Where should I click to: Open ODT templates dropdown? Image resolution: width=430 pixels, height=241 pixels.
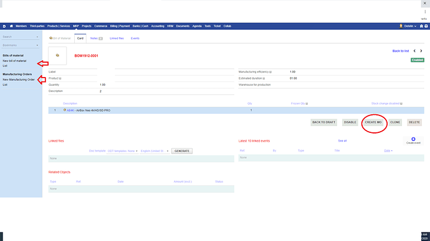tap(122, 151)
